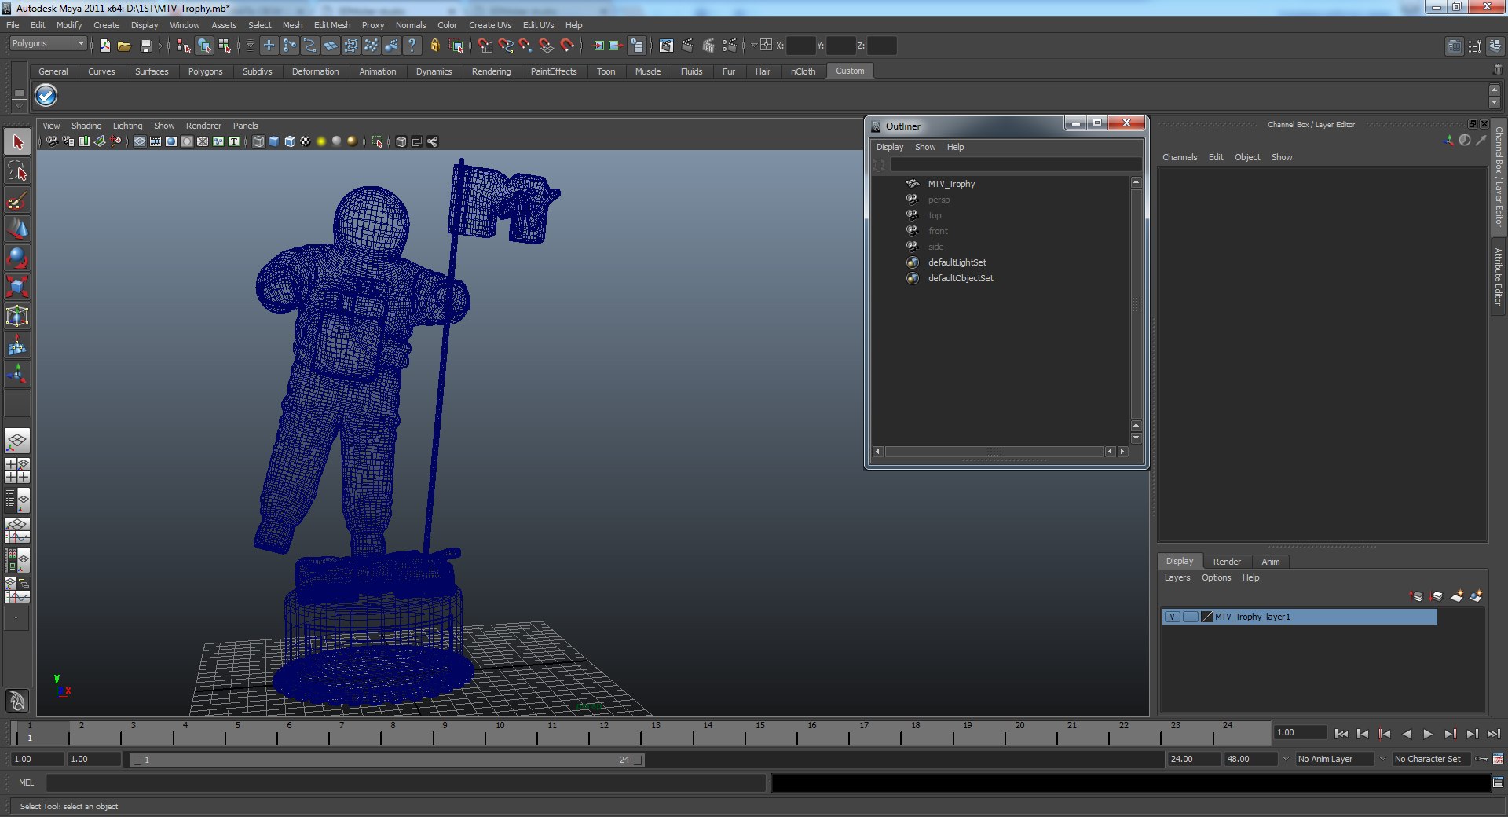Move MTV_Trophy_layer1 up with arrow icon
The width and height of the screenshot is (1508, 817).
(x=1417, y=596)
